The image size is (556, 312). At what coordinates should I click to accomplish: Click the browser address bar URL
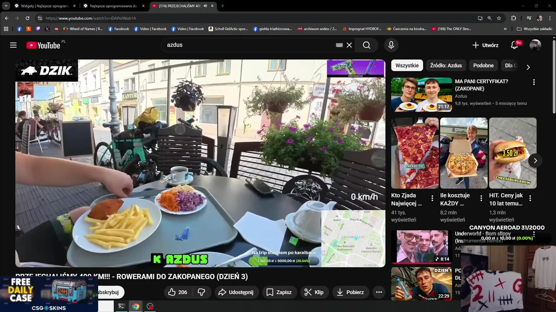(91, 18)
